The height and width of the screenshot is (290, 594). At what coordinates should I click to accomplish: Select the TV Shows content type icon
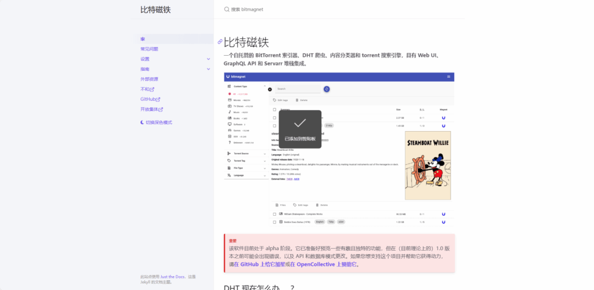(230, 106)
